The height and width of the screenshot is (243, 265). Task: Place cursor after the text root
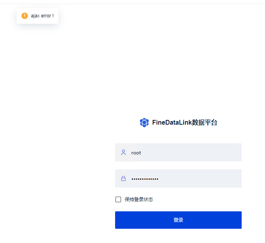pos(141,153)
